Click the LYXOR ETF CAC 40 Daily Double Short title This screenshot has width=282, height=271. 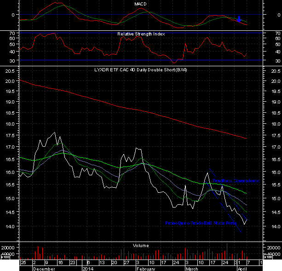141,70
